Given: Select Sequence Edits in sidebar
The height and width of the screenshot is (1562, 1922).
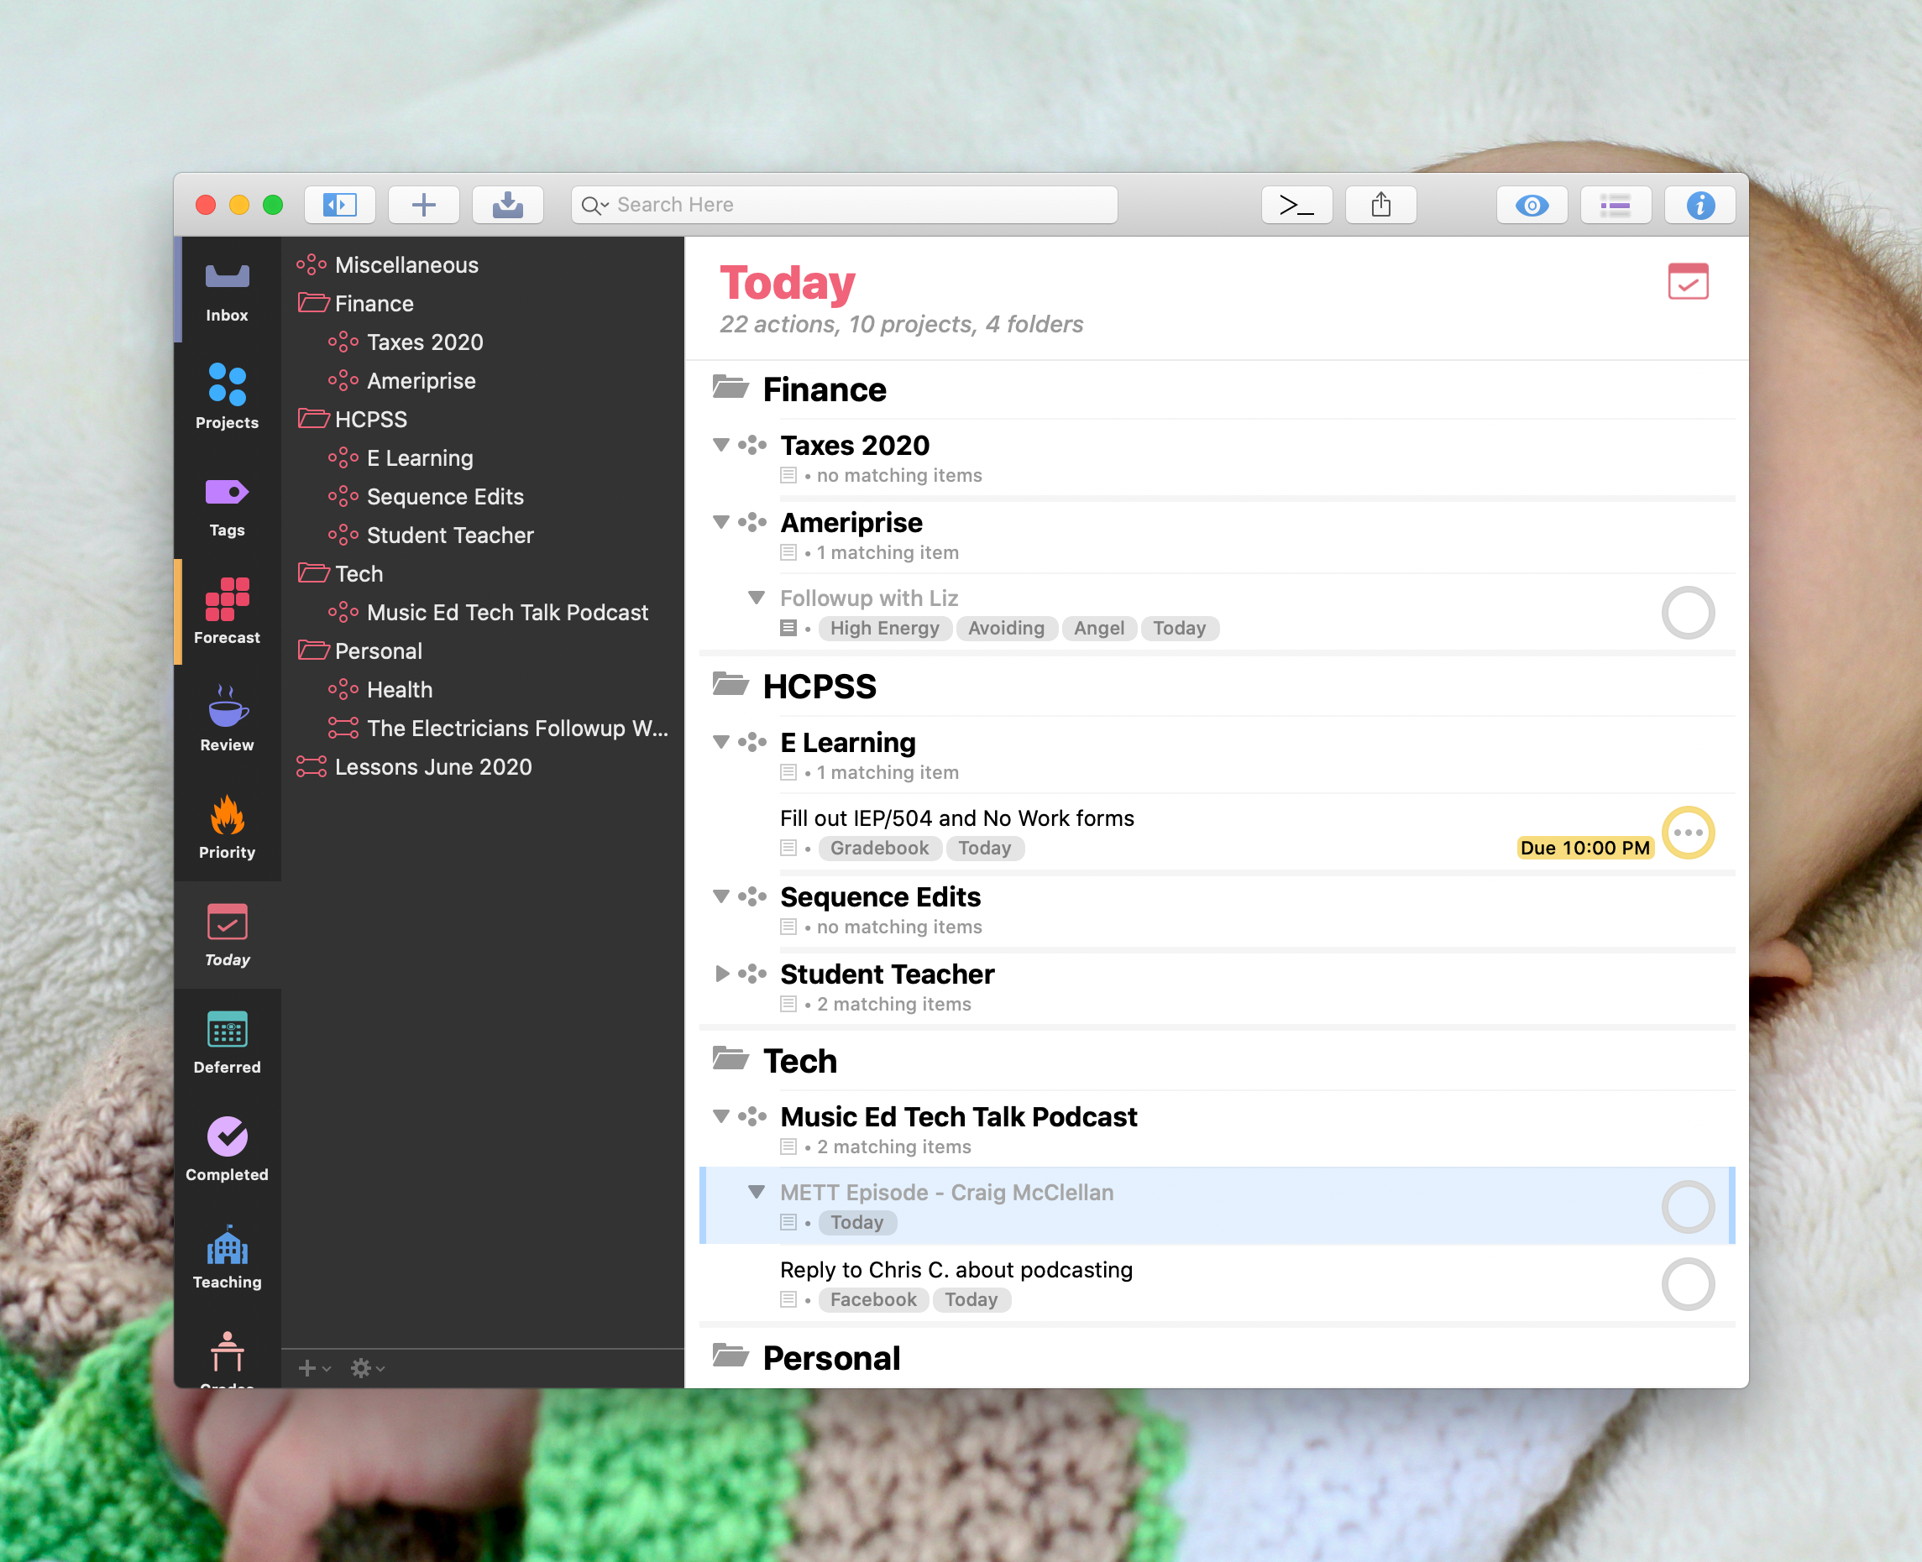Looking at the screenshot, I should (483, 498).
